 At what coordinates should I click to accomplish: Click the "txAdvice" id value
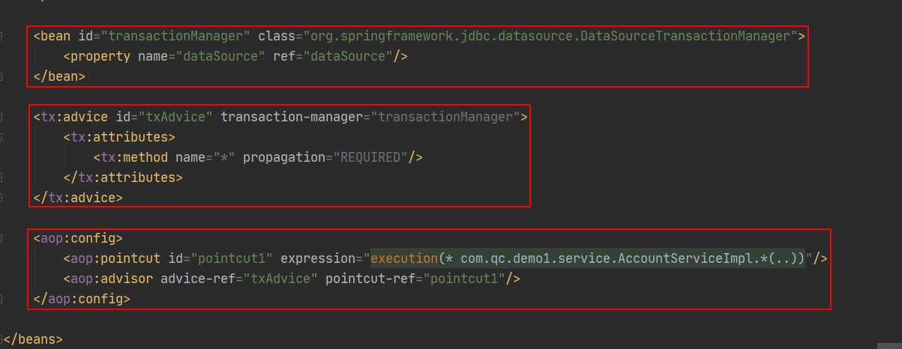175,118
